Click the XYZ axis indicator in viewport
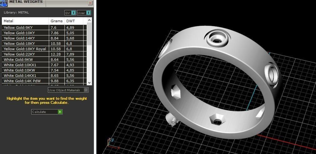 [x=114, y=143]
